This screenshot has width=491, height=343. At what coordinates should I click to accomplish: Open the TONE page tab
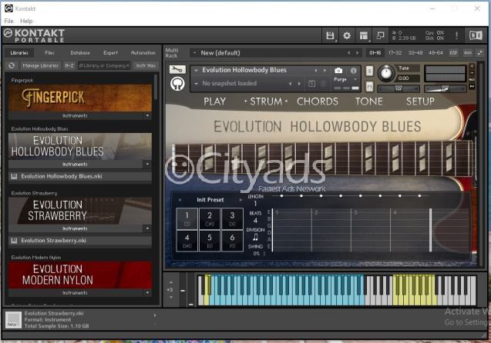click(x=369, y=102)
